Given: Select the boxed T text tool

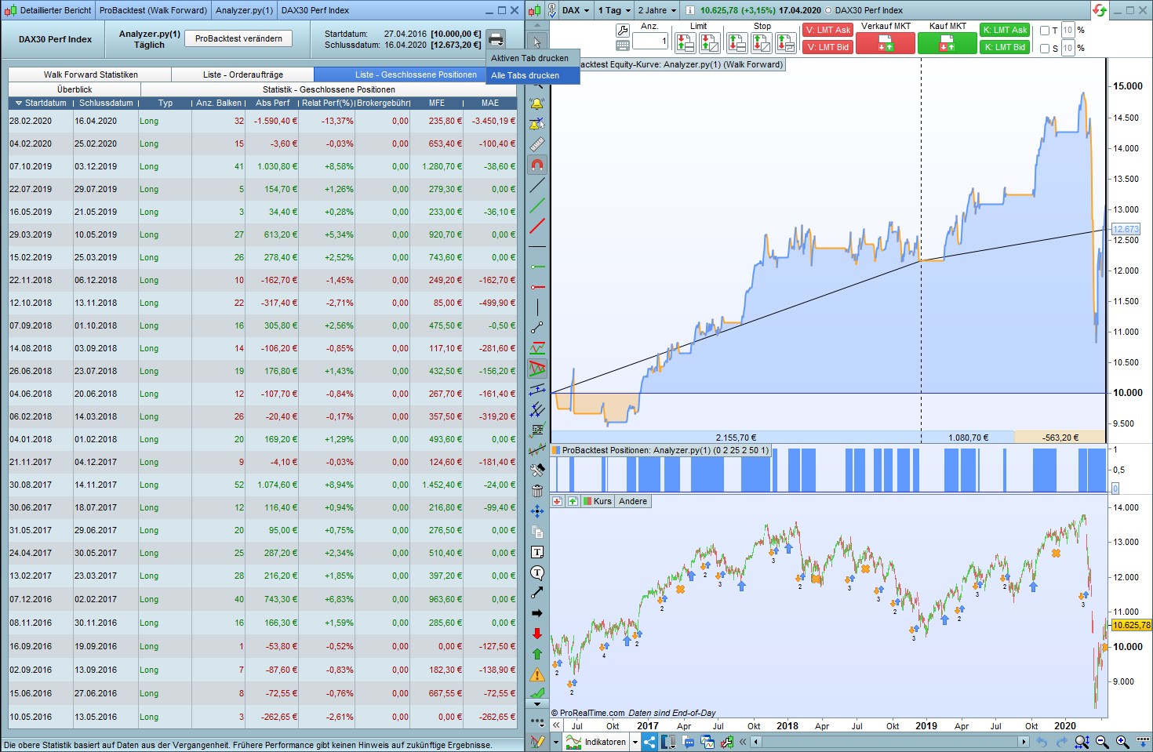Looking at the screenshot, I should pyautogui.click(x=537, y=552).
